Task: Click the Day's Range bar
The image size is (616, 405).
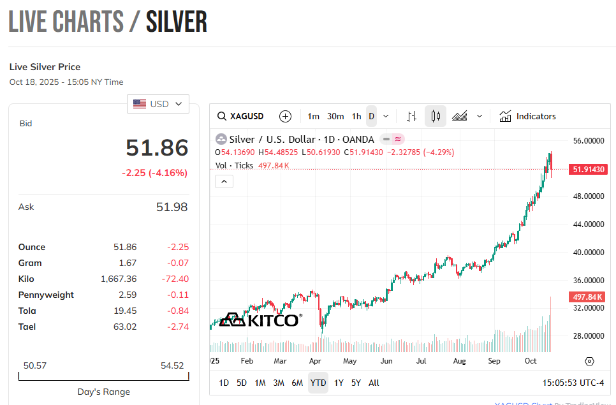Action: (103, 376)
